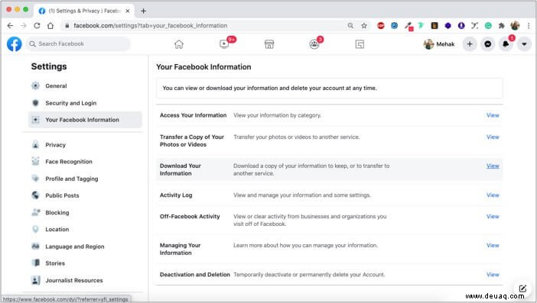View Managing Your Information
The height and width of the screenshot is (303, 537).
(493, 246)
